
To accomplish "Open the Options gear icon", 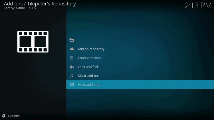I will [3, 116].
